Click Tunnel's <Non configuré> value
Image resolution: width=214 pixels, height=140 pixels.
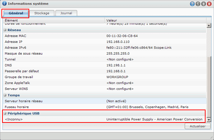(x=120, y=59)
